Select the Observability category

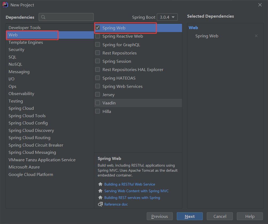pos(50,94)
